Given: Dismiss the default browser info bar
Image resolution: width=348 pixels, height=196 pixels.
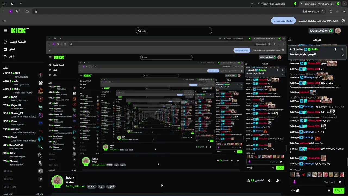Looking at the screenshot, I should (5, 20).
